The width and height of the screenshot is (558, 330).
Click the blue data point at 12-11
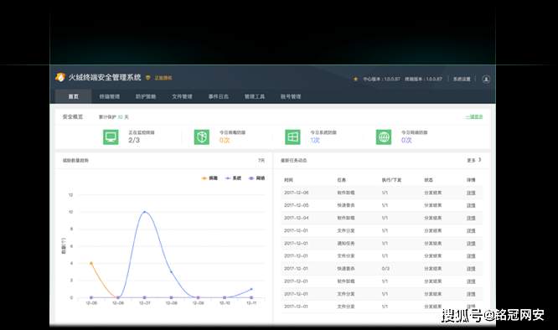point(251,289)
